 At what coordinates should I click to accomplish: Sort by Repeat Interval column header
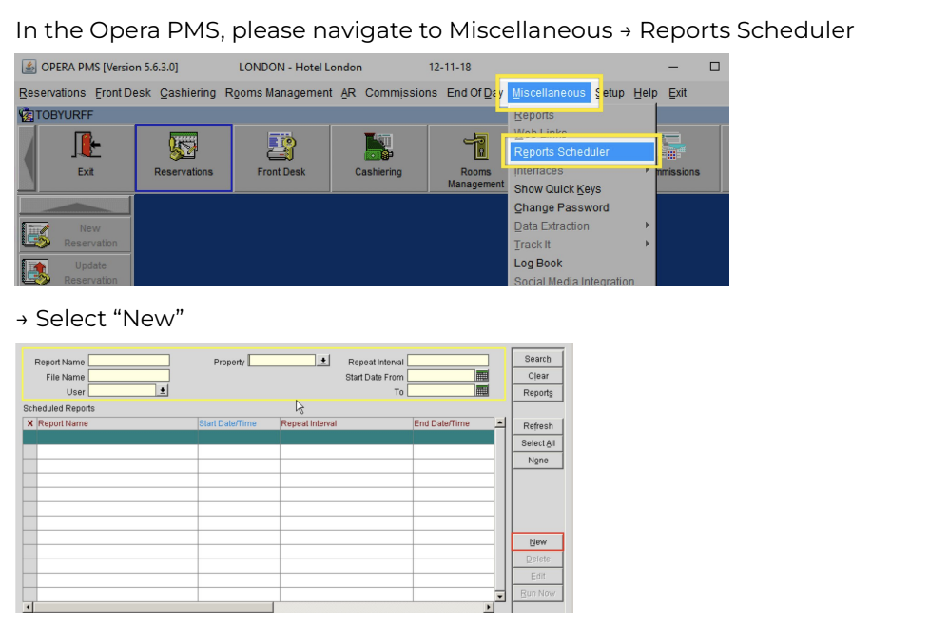346,423
